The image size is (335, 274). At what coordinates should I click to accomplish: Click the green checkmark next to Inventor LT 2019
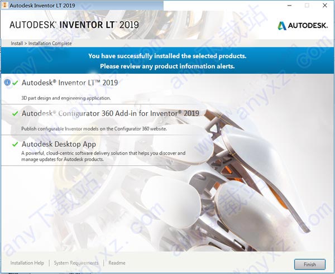[x=15, y=83]
